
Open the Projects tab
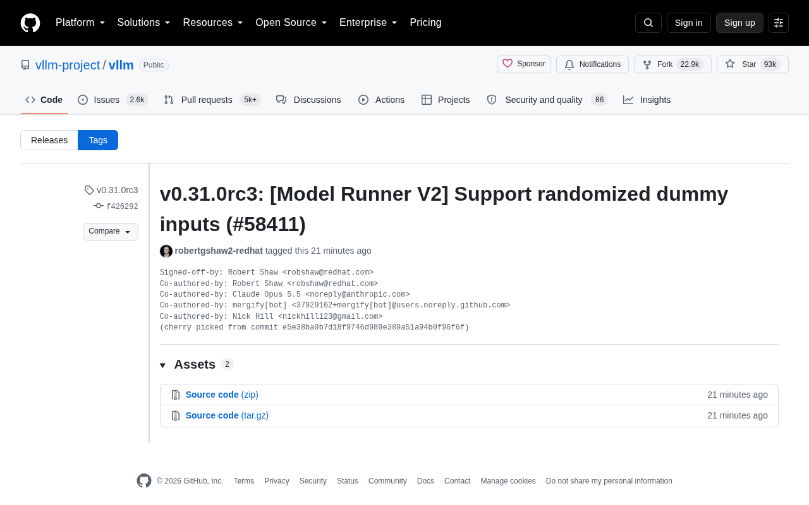tap(446, 100)
